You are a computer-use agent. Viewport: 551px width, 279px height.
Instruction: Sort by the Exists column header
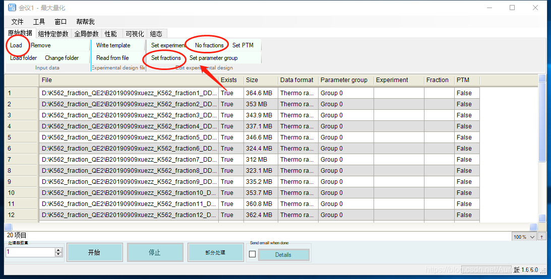tap(231, 80)
